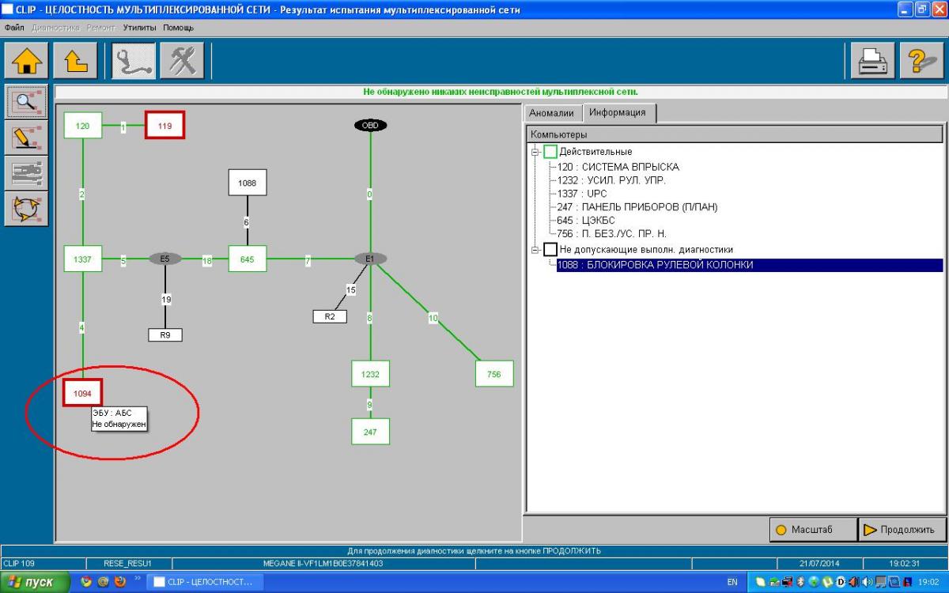Launch Firefox from the quick launch
Viewport: 949px width, 593px height.
(120, 582)
